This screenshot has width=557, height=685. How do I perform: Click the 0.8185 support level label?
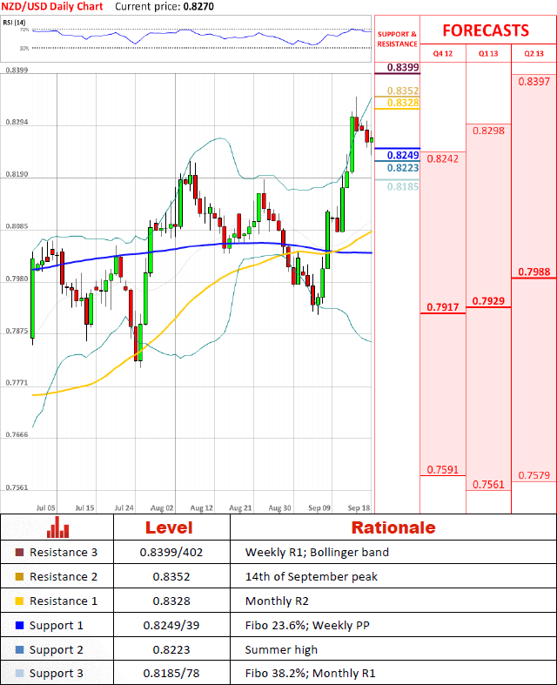403,186
